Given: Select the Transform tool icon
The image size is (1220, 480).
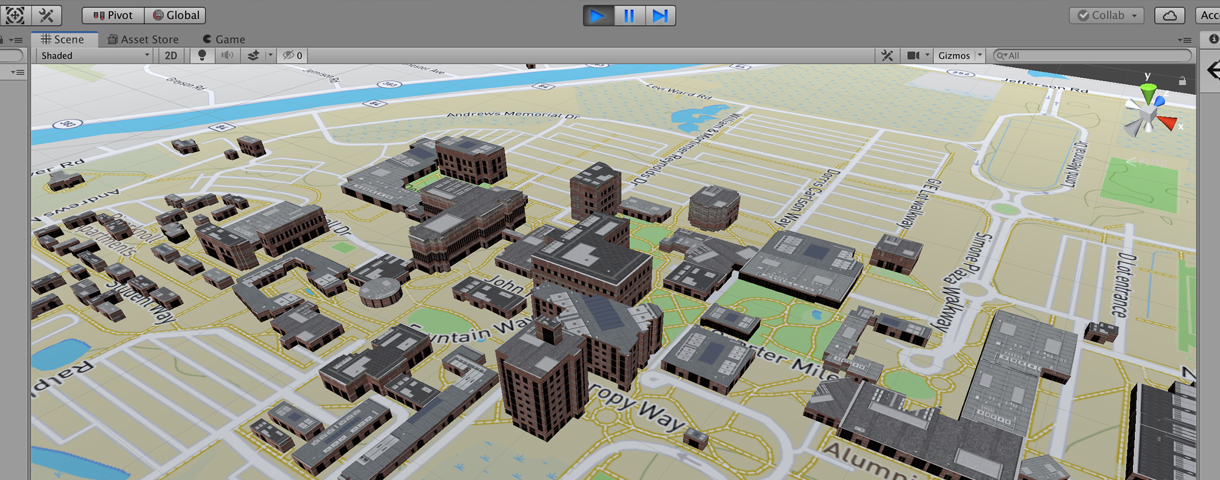Looking at the screenshot, I should click(x=15, y=15).
